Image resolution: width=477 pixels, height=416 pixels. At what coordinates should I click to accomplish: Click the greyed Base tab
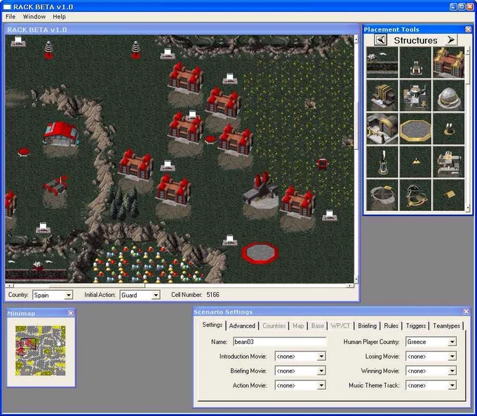coord(318,326)
